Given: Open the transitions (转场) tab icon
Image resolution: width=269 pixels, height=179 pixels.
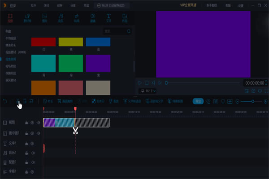Looking at the screenshot, I should tap(76, 18).
